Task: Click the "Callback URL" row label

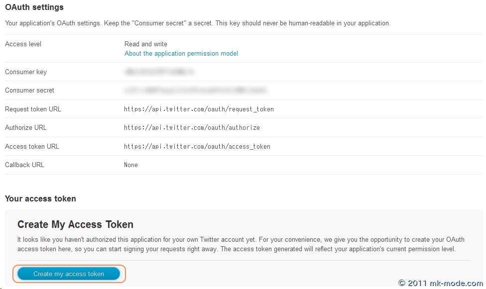Action: (x=24, y=165)
